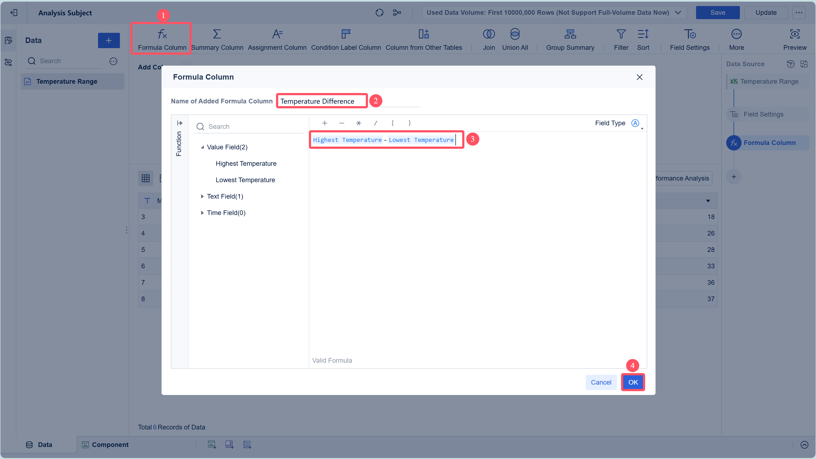The image size is (816, 459).
Task: Insert the divide operator
Action: click(375, 123)
